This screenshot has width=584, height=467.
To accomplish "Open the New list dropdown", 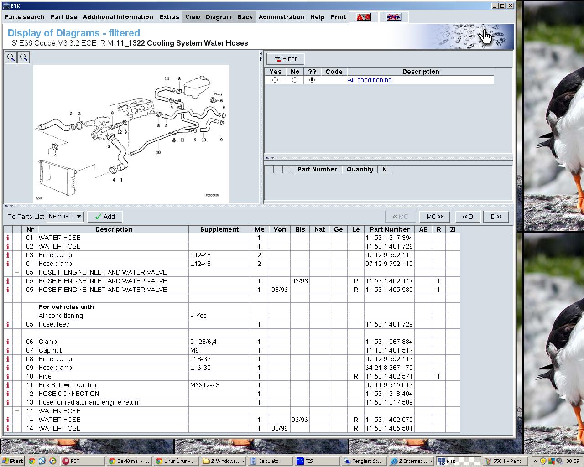I will pos(65,217).
